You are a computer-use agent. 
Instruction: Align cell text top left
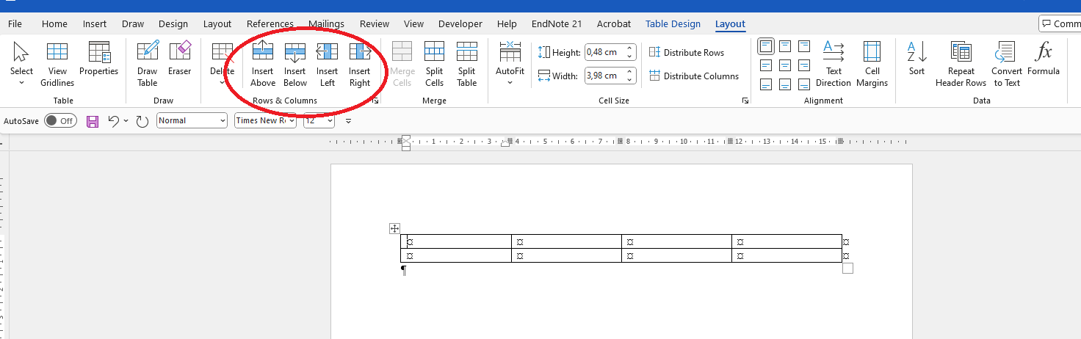767,47
